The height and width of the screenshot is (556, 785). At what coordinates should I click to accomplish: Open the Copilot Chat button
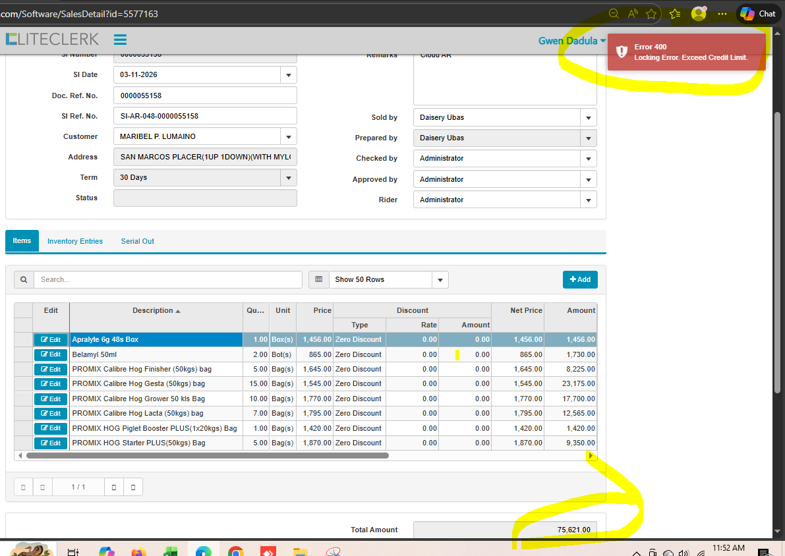pos(758,14)
